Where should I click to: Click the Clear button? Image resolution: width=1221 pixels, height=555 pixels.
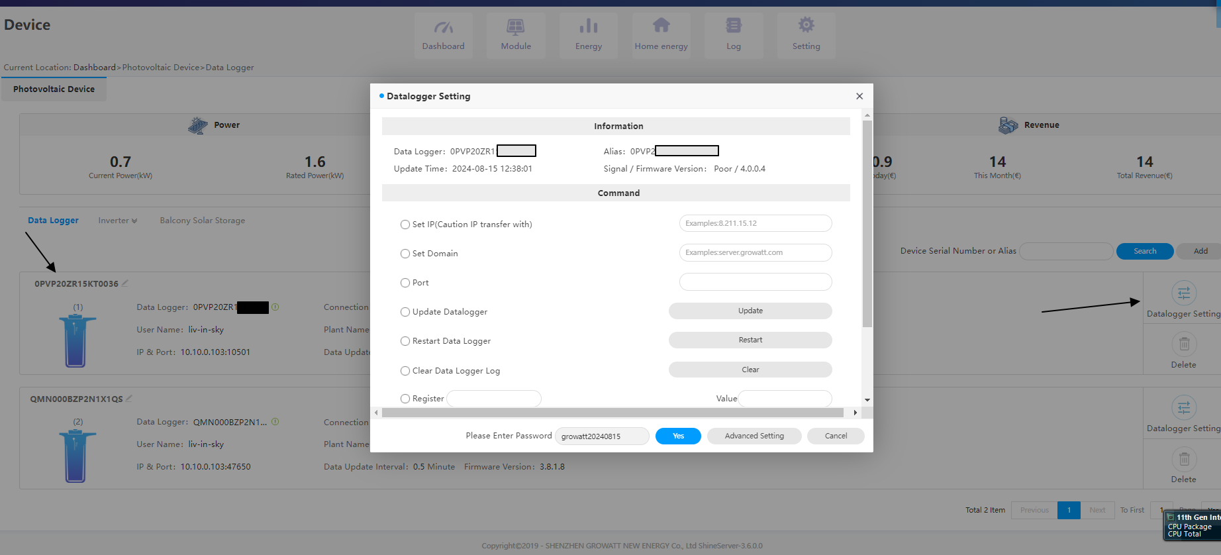(x=750, y=370)
